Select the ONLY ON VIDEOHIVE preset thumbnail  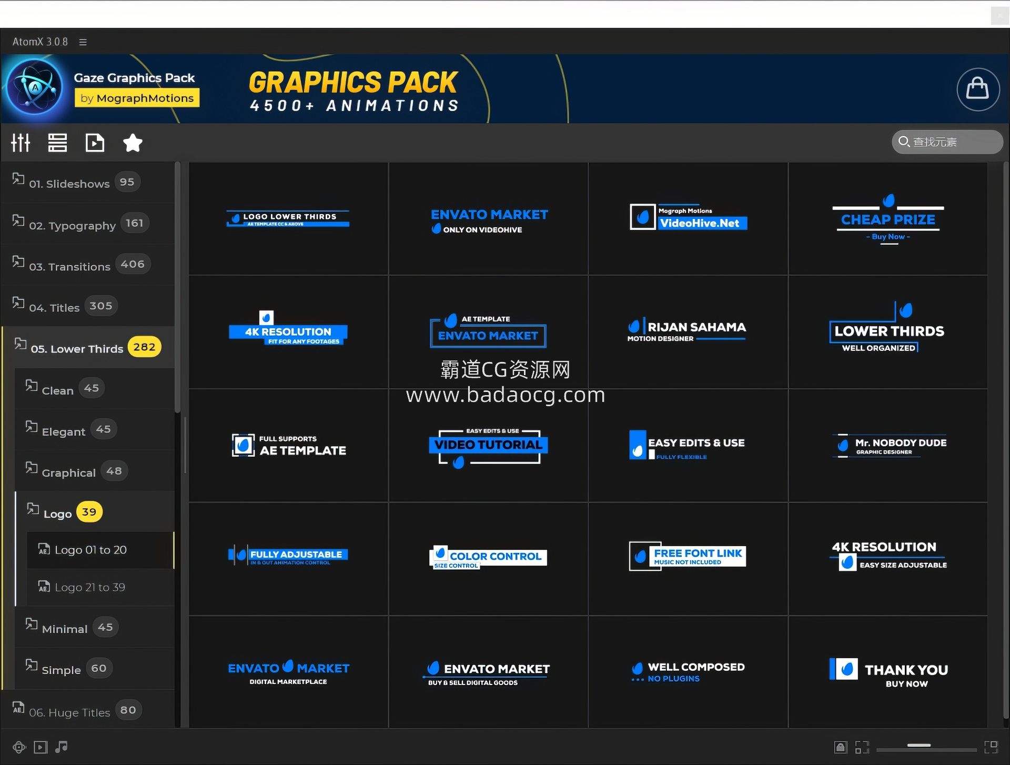click(489, 219)
